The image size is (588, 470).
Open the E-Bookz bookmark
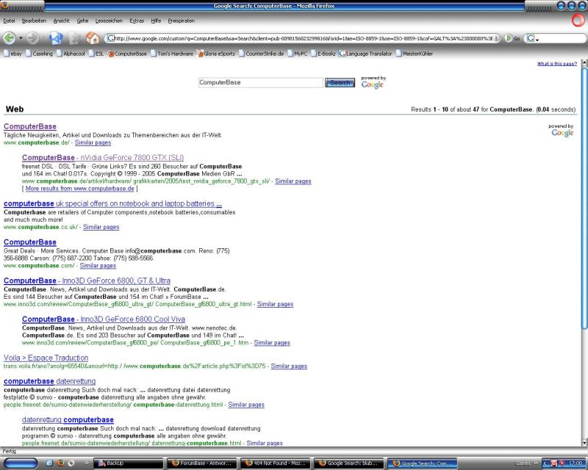pos(323,54)
